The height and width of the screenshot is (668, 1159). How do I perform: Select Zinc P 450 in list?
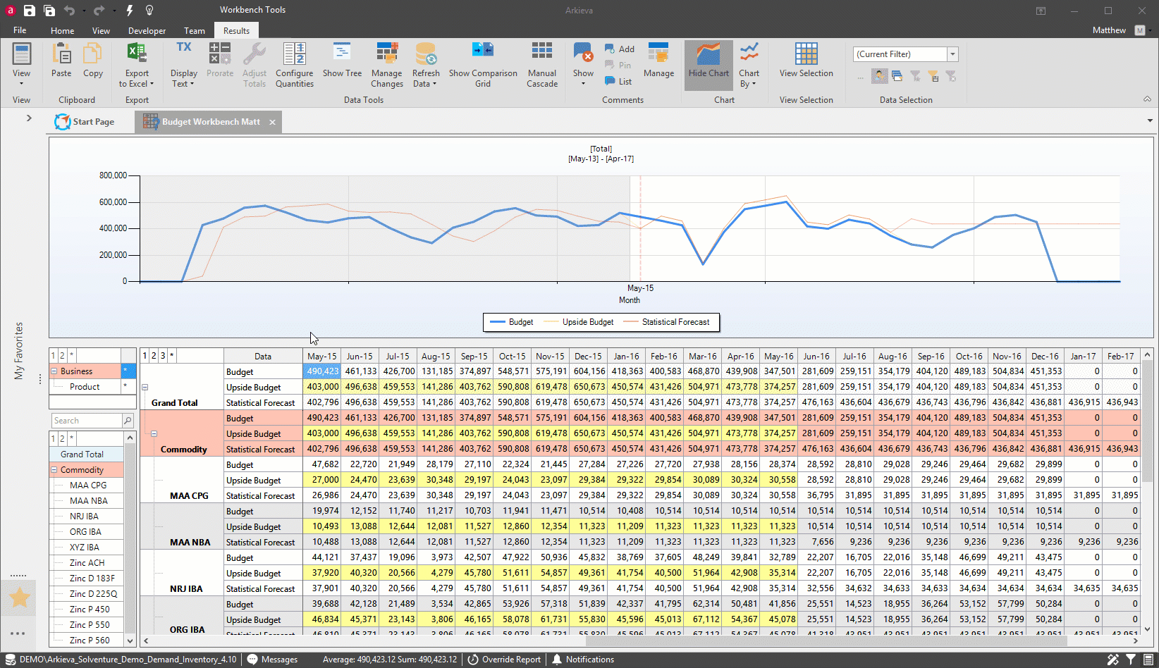pos(90,610)
